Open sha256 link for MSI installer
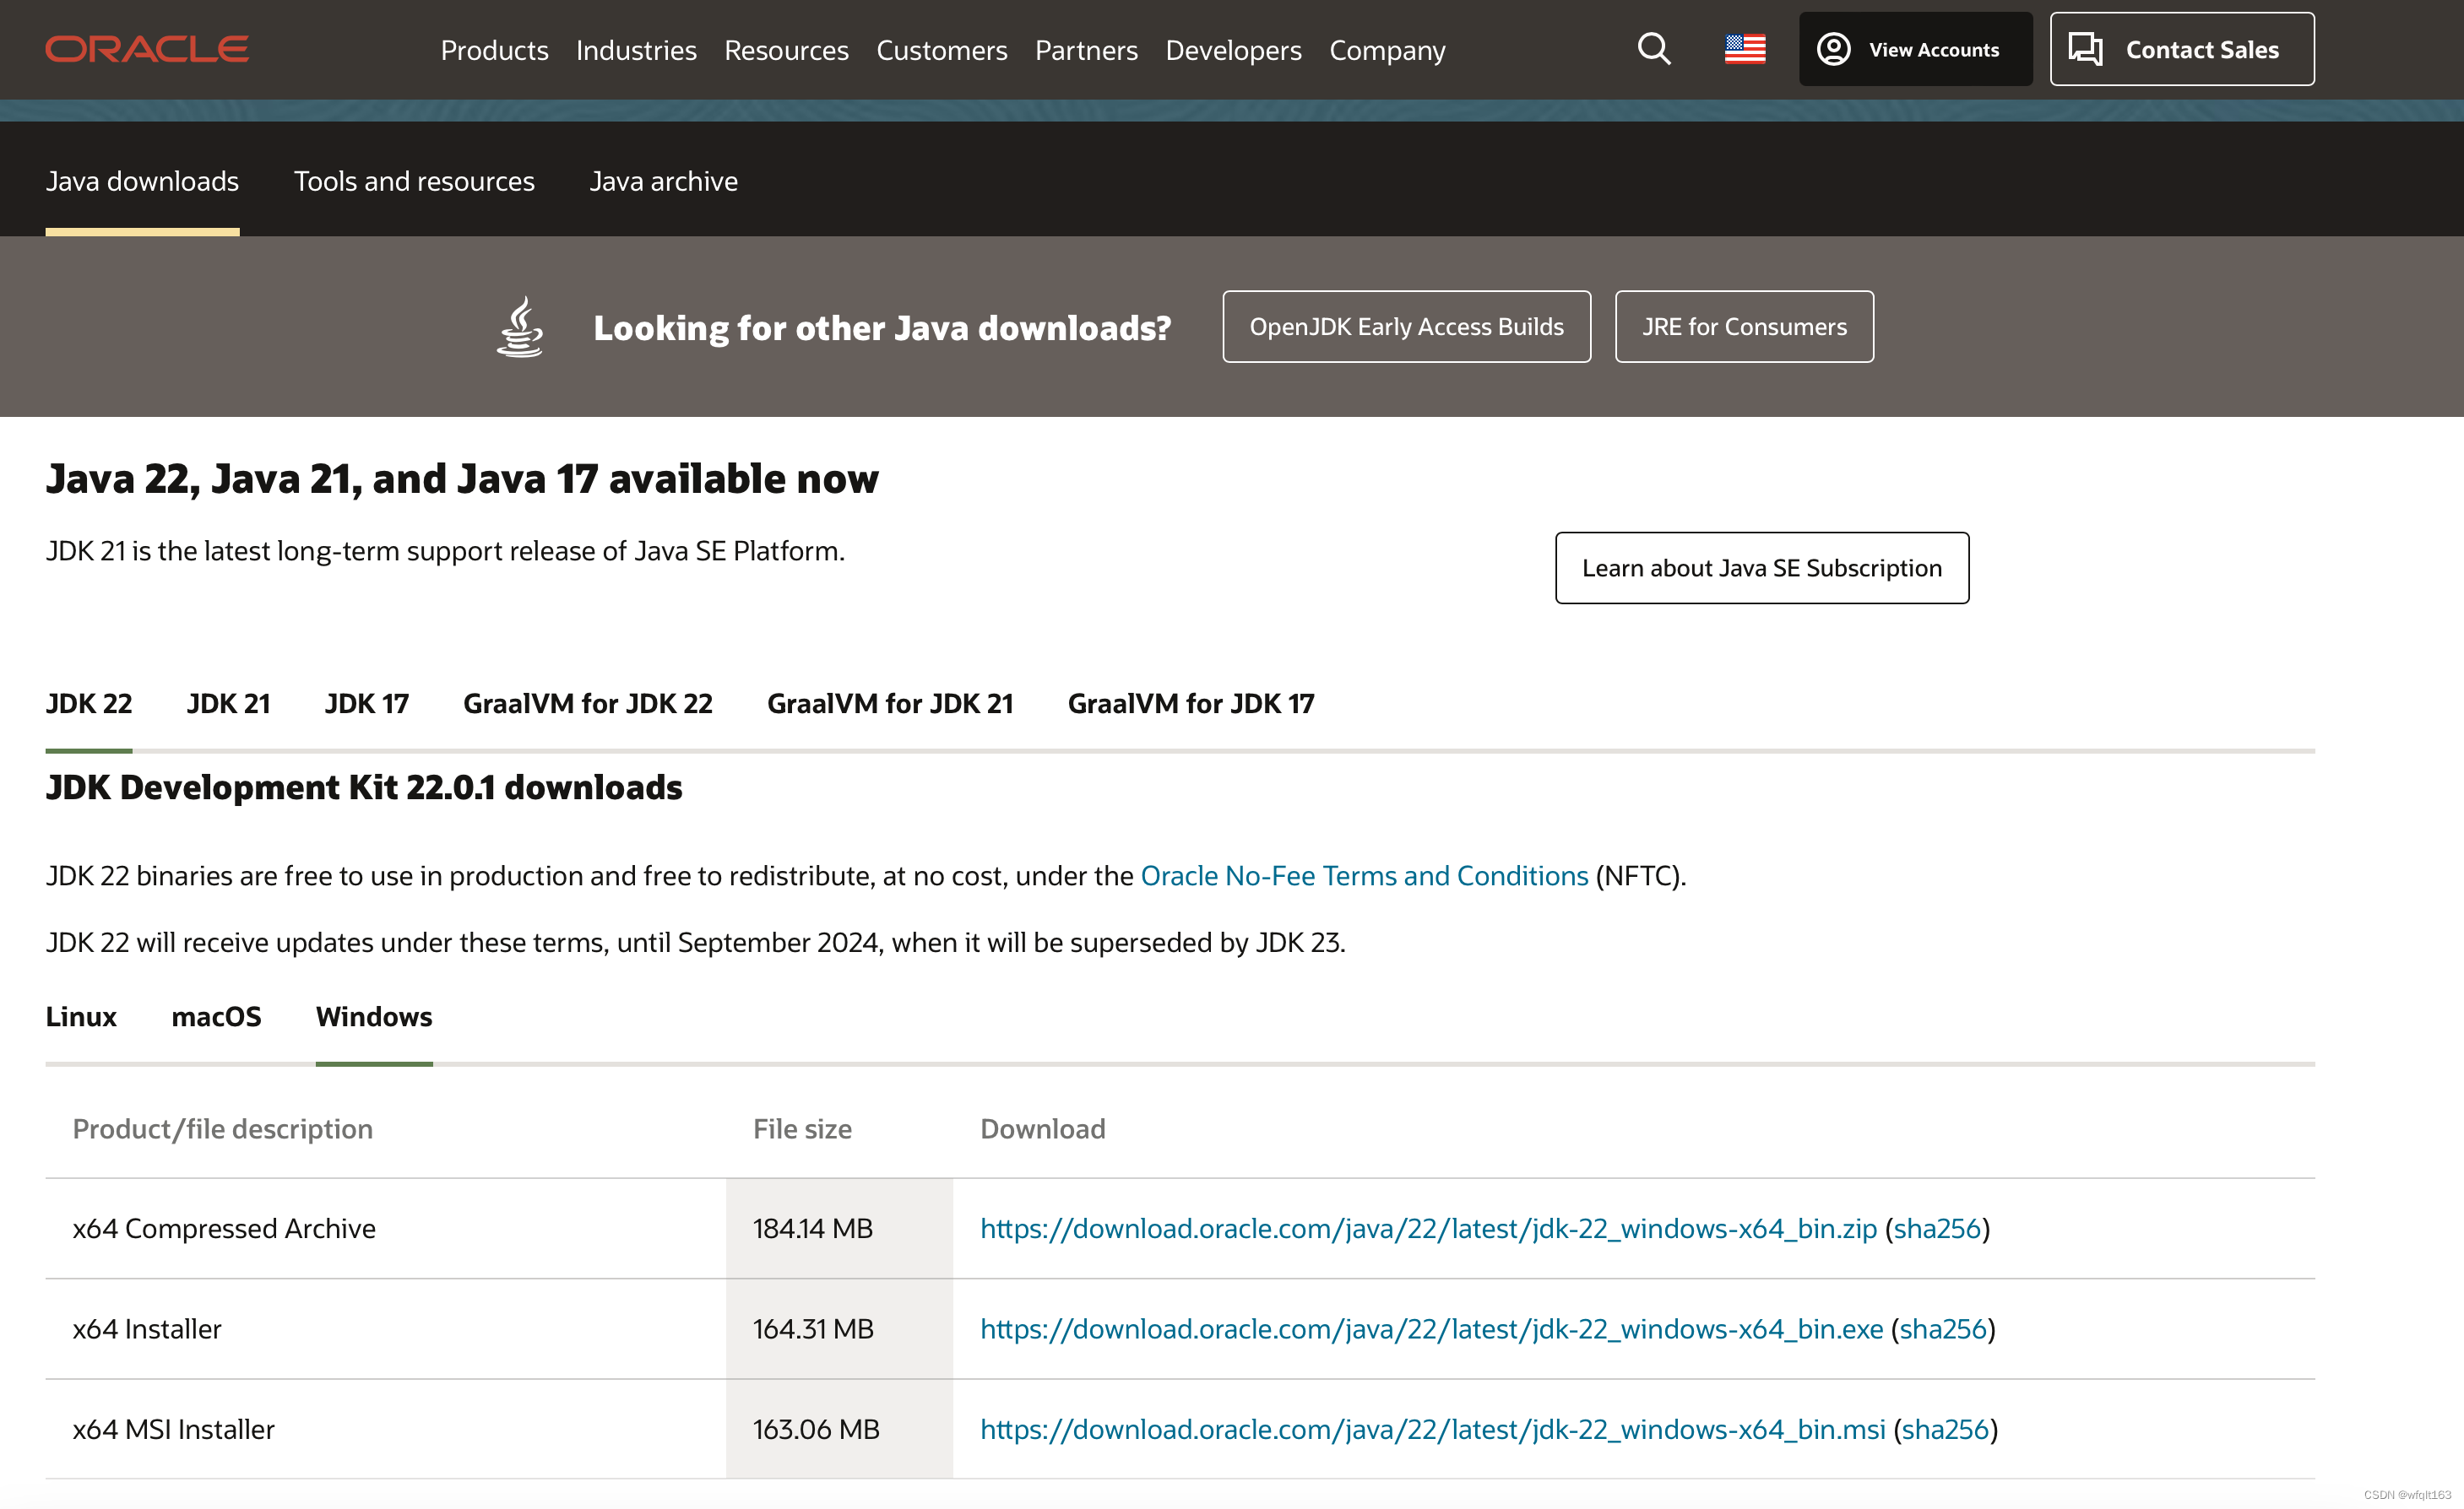2464x1509 pixels. (x=1944, y=1429)
